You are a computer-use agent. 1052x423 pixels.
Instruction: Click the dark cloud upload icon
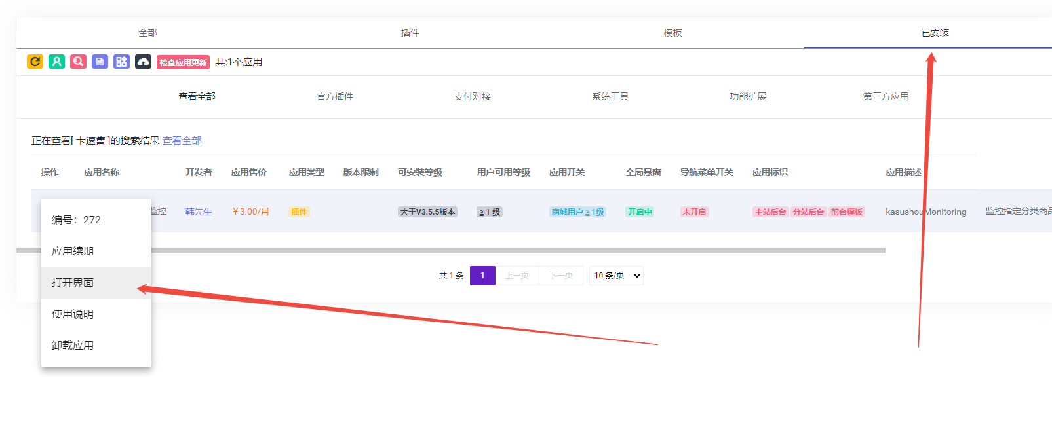click(x=143, y=62)
